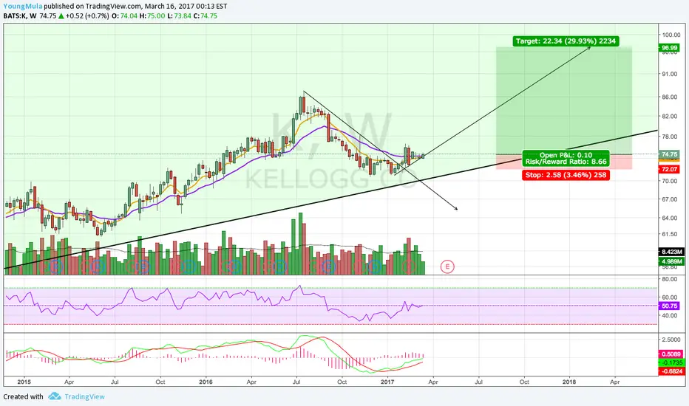Click the 100.00 price axis label

pyautogui.click(x=671, y=35)
